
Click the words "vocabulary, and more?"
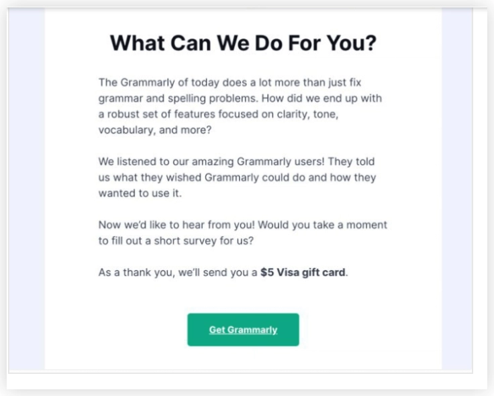[154, 130]
